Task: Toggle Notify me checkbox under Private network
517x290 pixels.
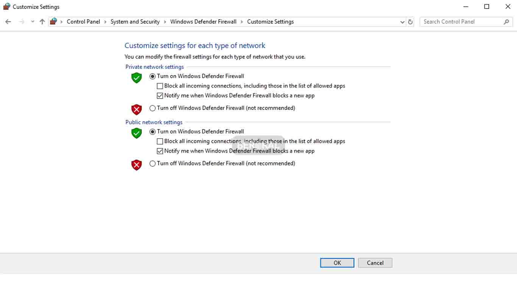Action: click(160, 96)
